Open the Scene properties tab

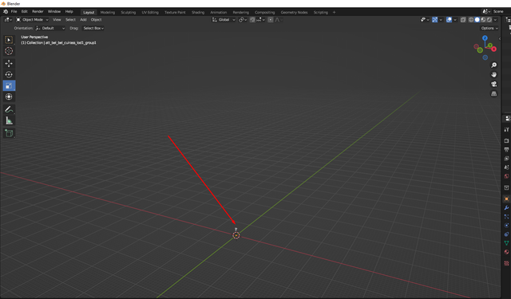pyautogui.click(x=506, y=167)
